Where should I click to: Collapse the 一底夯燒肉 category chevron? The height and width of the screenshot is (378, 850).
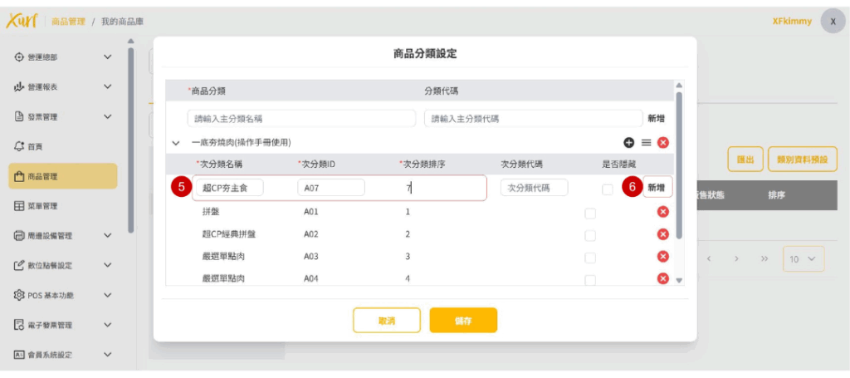[x=176, y=143]
